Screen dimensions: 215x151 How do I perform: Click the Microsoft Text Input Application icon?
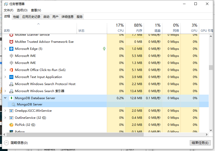[11, 77]
